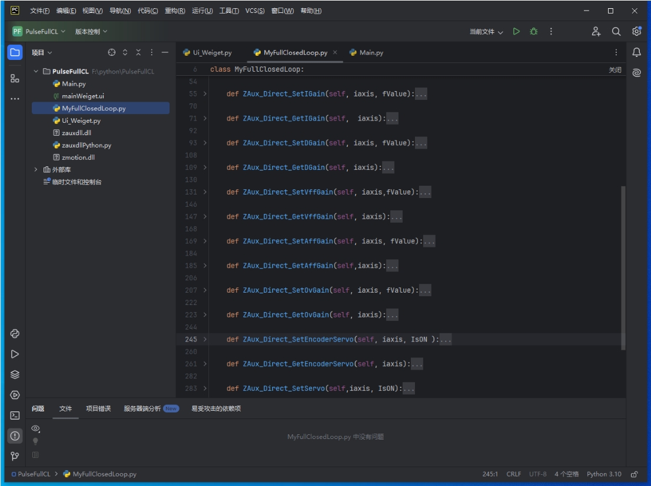Open the Problems tool window icon
This screenshot has width=651, height=486.
(x=15, y=436)
